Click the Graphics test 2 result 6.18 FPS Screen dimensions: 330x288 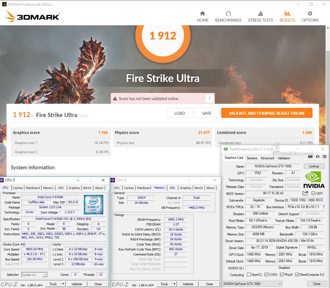(102, 152)
